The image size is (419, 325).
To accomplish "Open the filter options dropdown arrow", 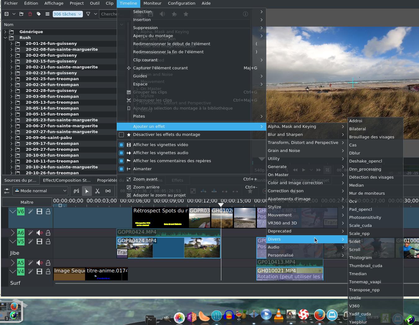I will (x=96, y=14).
